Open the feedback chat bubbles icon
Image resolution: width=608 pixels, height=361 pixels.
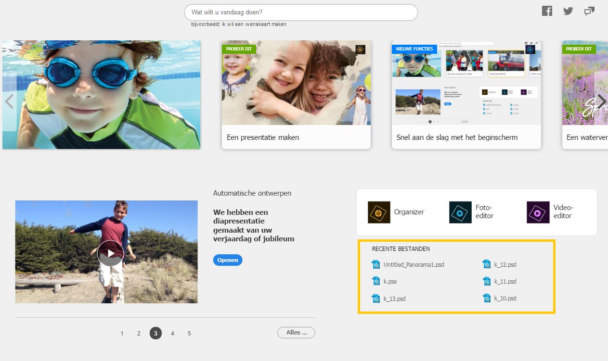point(589,11)
